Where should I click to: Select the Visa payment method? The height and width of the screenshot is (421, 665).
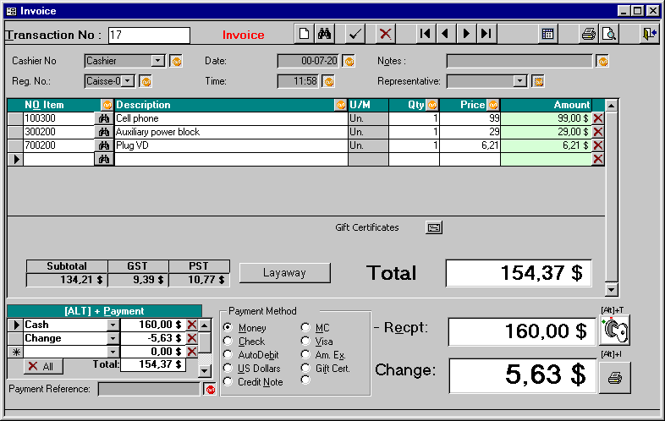[x=305, y=342]
